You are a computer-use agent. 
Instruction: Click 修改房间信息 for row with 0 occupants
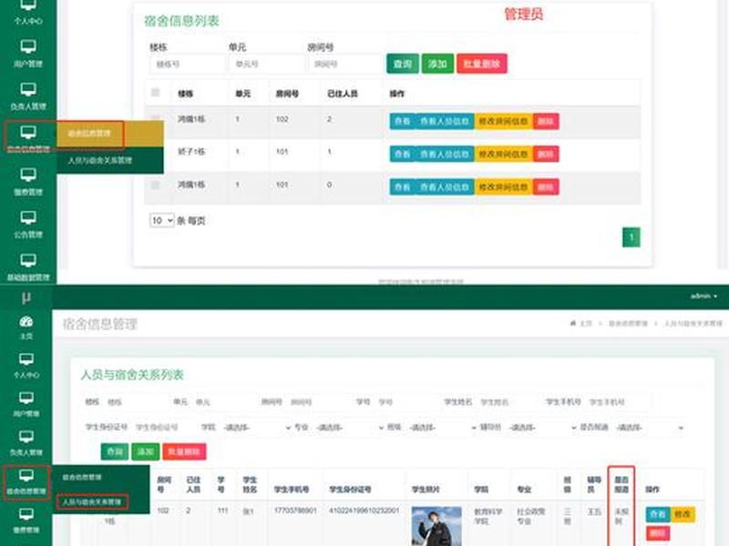coord(504,187)
